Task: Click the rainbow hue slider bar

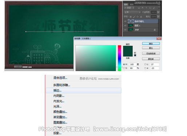Action: [x=119, y=58]
